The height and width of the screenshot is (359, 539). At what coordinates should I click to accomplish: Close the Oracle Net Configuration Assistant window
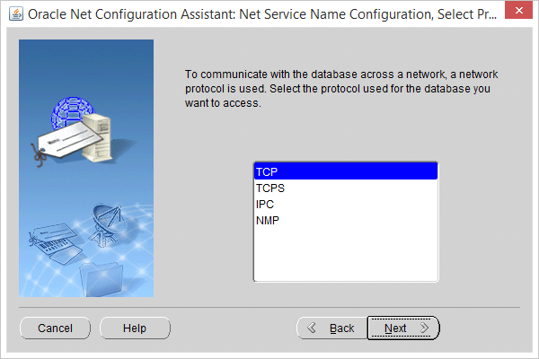click(x=518, y=10)
